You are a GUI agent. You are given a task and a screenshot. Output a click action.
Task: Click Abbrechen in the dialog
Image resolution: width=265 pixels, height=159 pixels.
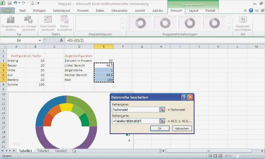[182, 129]
